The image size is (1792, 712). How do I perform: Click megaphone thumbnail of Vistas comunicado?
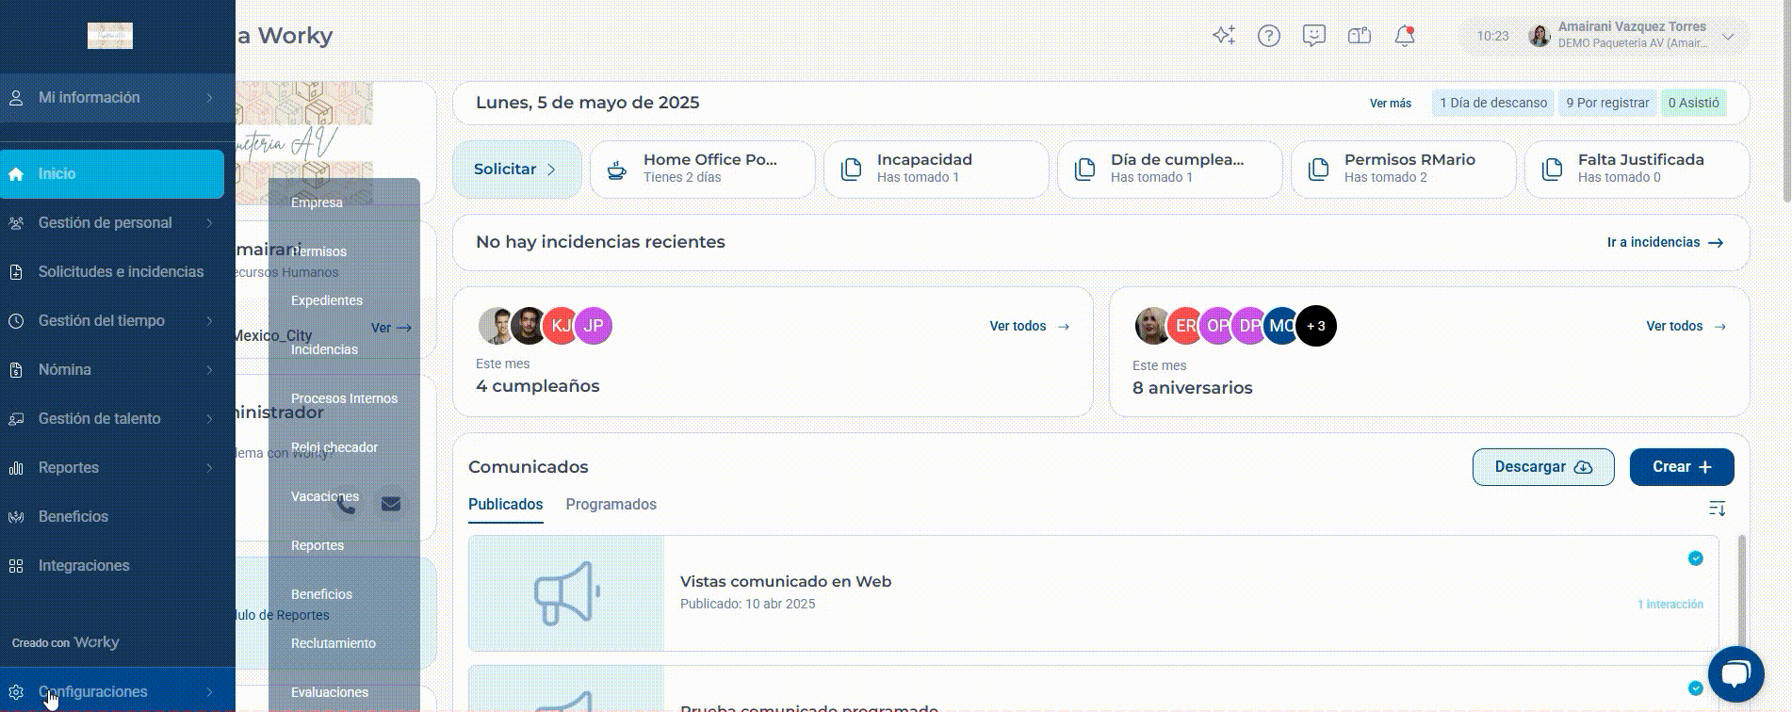click(x=566, y=593)
